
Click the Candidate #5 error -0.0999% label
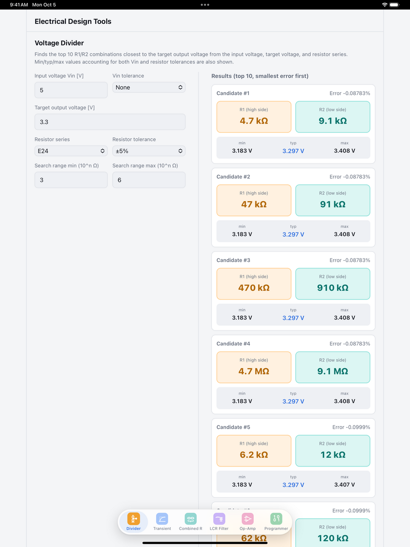click(351, 427)
